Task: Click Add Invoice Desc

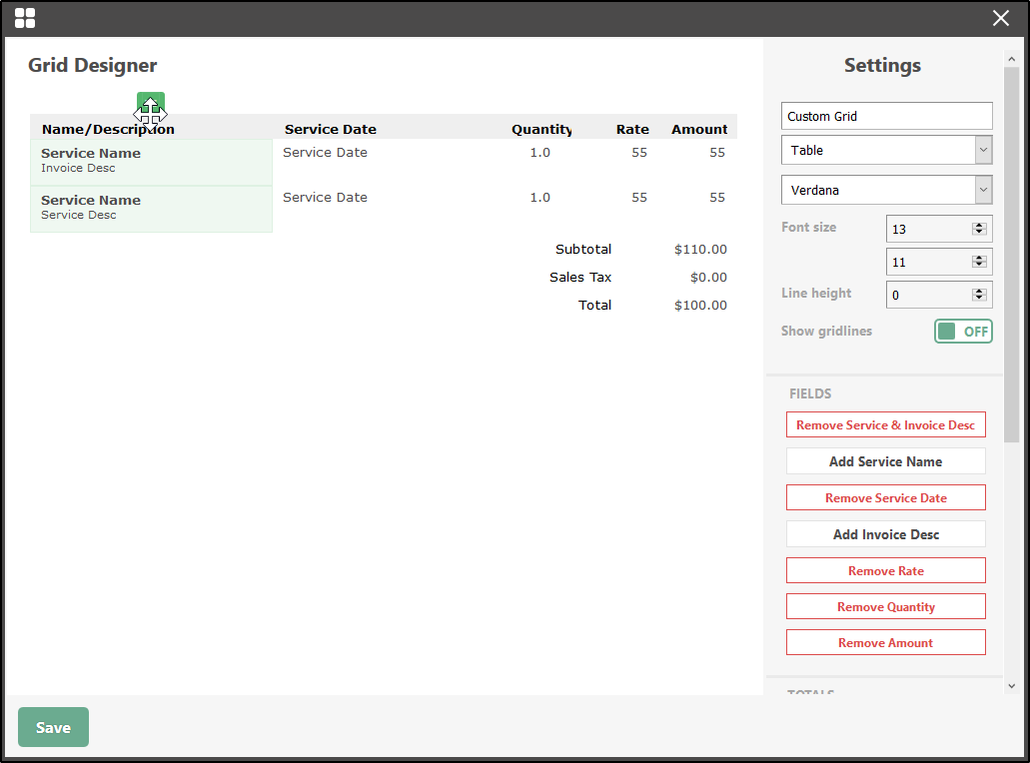Action: [885, 534]
